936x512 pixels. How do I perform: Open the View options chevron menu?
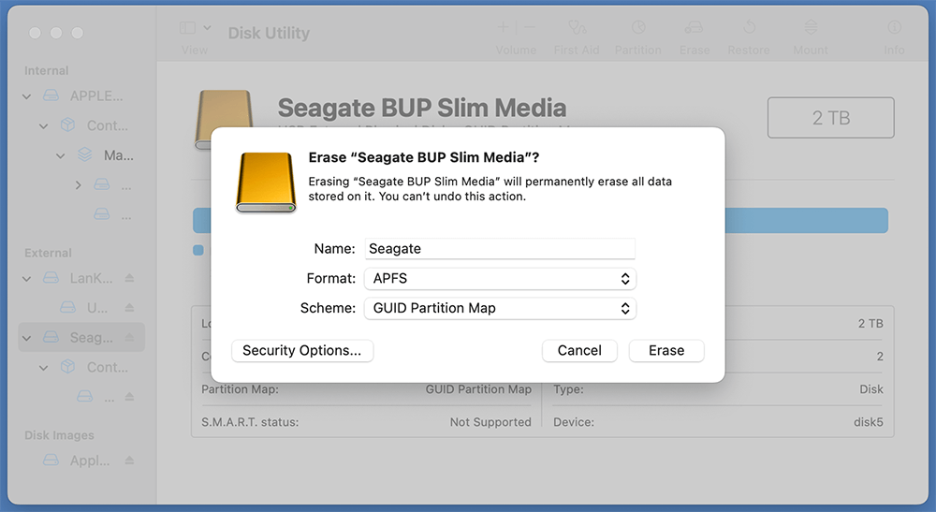(x=207, y=27)
